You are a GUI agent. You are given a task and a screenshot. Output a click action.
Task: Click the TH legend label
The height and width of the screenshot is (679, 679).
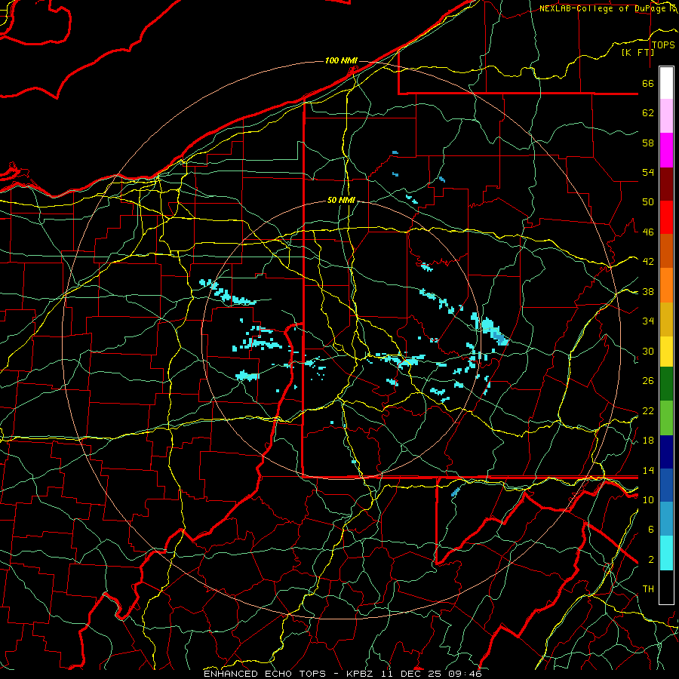click(x=648, y=589)
